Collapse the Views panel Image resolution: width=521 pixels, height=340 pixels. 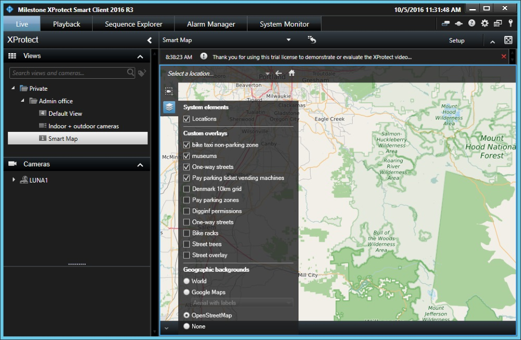pyautogui.click(x=140, y=56)
